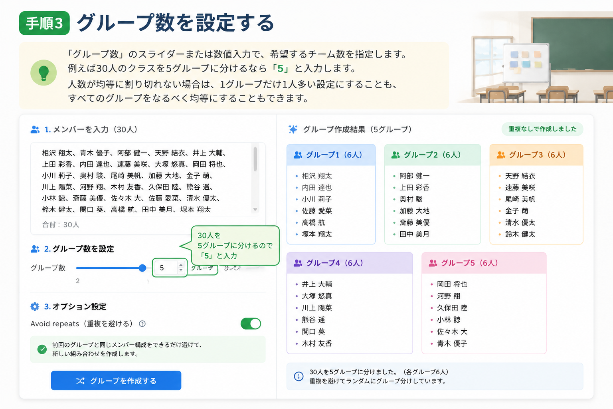Click the 合計：30人 total label
The height and width of the screenshot is (409, 613).
(x=61, y=225)
